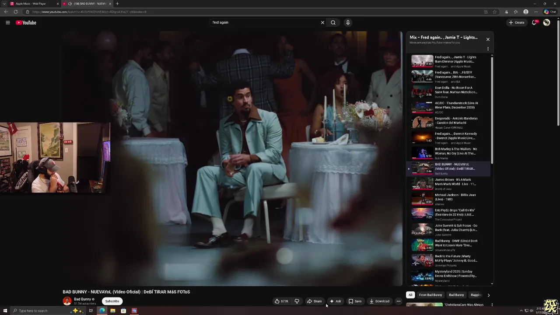Open the notifications bell
The height and width of the screenshot is (315, 560).
click(x=534, y=22)
